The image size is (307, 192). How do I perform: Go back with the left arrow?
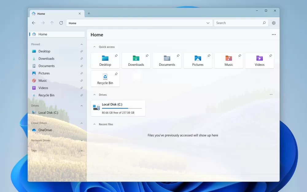tap(34, 23)
